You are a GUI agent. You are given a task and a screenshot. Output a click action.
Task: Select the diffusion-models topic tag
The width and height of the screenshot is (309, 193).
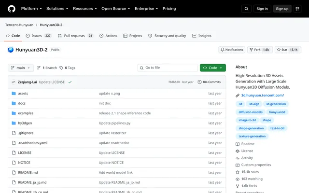pos(251,112)
